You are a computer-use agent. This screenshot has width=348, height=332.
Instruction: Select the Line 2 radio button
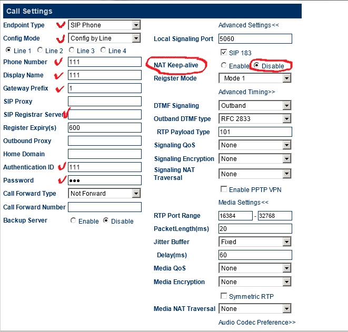40,50
